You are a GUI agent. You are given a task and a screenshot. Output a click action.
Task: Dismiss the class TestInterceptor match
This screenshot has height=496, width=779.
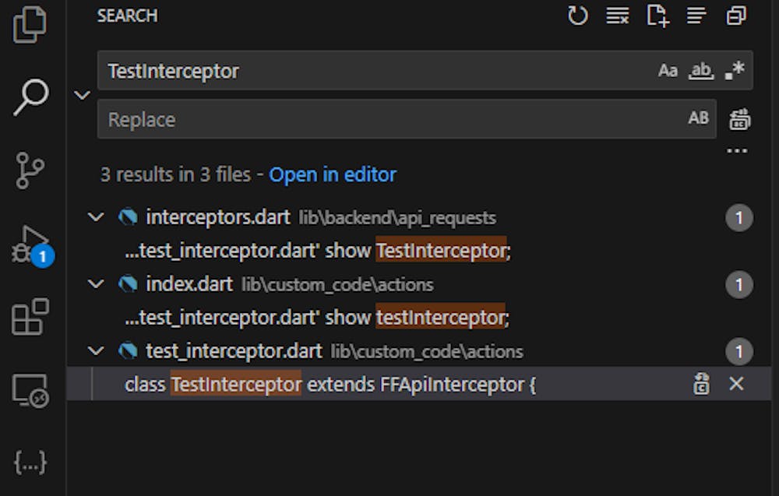click(736, 384)
